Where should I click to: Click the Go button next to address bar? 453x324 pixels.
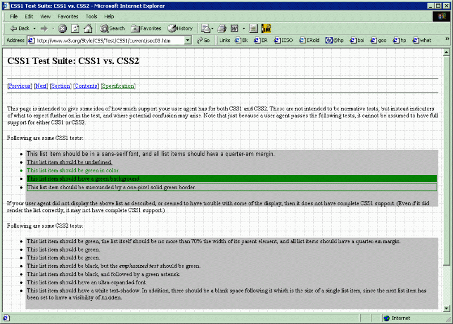[203, 40]
